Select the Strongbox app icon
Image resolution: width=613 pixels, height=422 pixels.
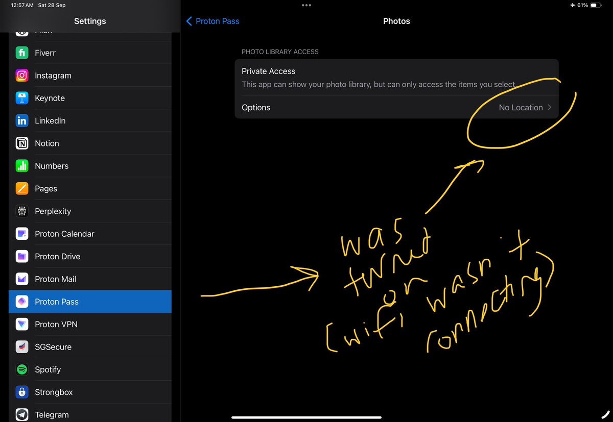click(x=22, y=392)
